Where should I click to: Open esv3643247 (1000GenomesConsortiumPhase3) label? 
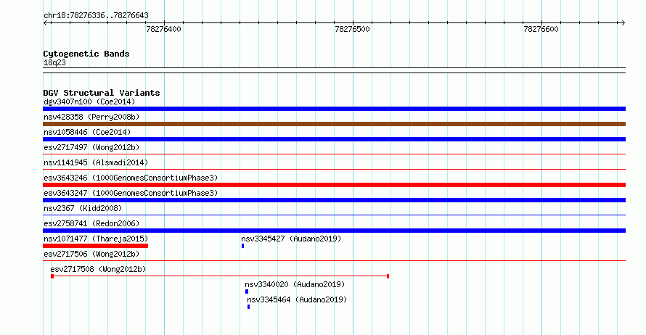131,193
